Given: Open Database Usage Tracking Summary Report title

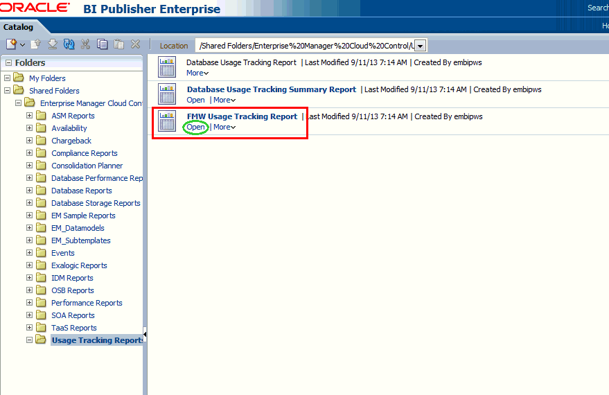Looking at the screenshot, I should point(272,89).
